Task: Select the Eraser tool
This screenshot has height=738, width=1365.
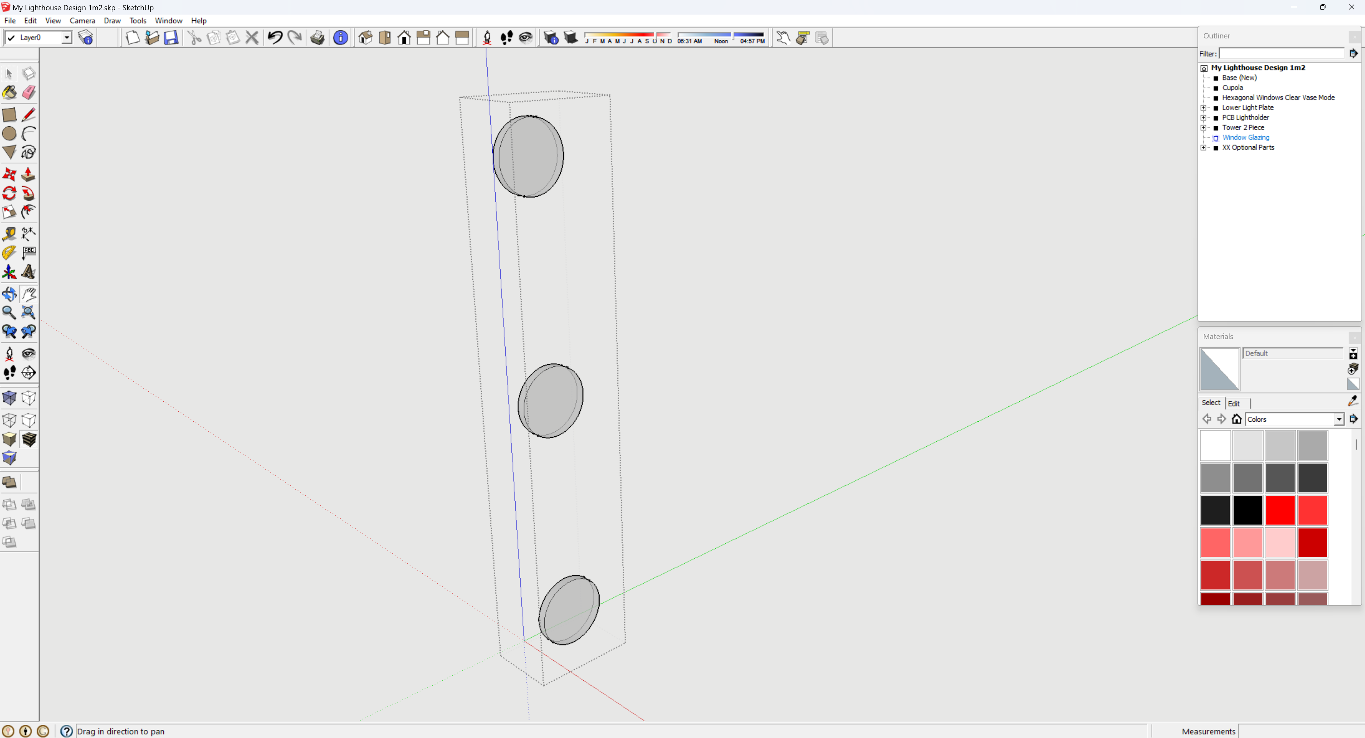Action: pos(28,93)
